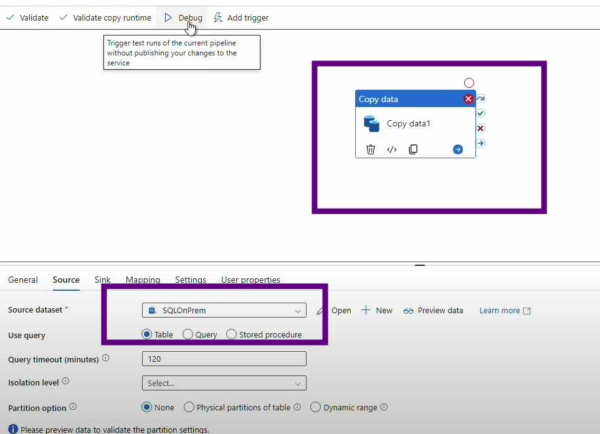Switch to the User properties tab

250,280
